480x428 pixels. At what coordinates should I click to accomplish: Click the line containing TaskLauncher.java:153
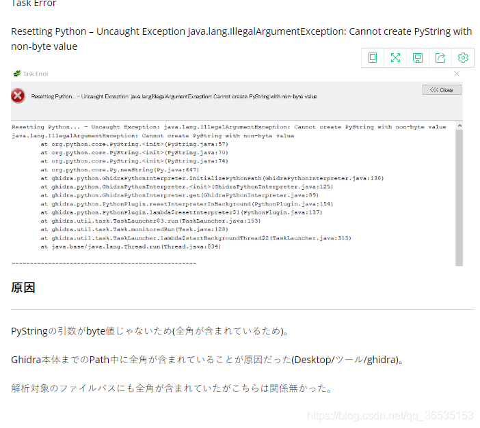click(150, 220)
